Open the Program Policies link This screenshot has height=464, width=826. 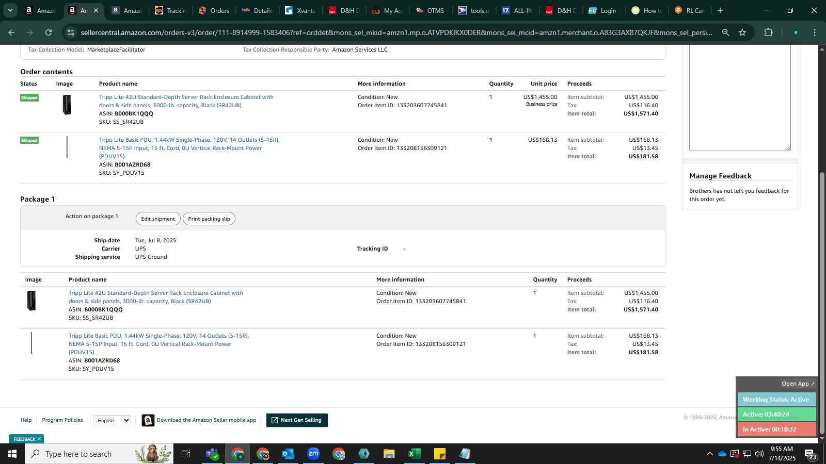[62, 420]
